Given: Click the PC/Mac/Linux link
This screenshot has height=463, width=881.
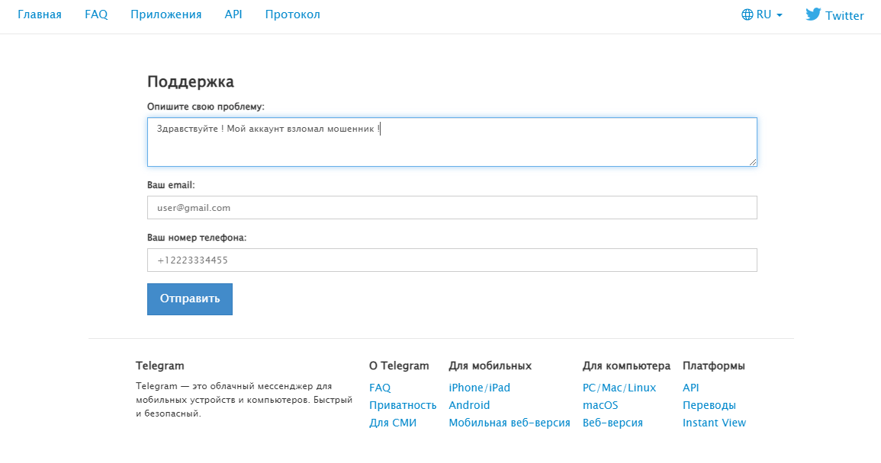Looking at the screenshot, I should pyautogui.click(x=619, y=388).
